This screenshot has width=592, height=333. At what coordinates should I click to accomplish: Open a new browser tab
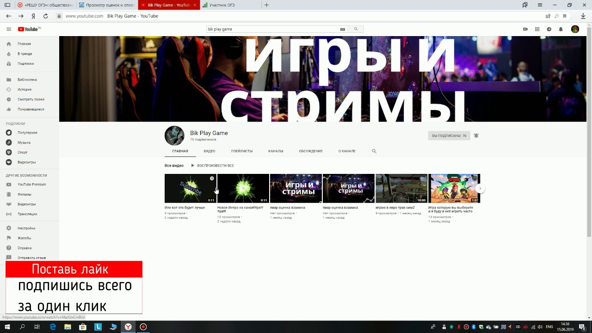tap(266, 5)
